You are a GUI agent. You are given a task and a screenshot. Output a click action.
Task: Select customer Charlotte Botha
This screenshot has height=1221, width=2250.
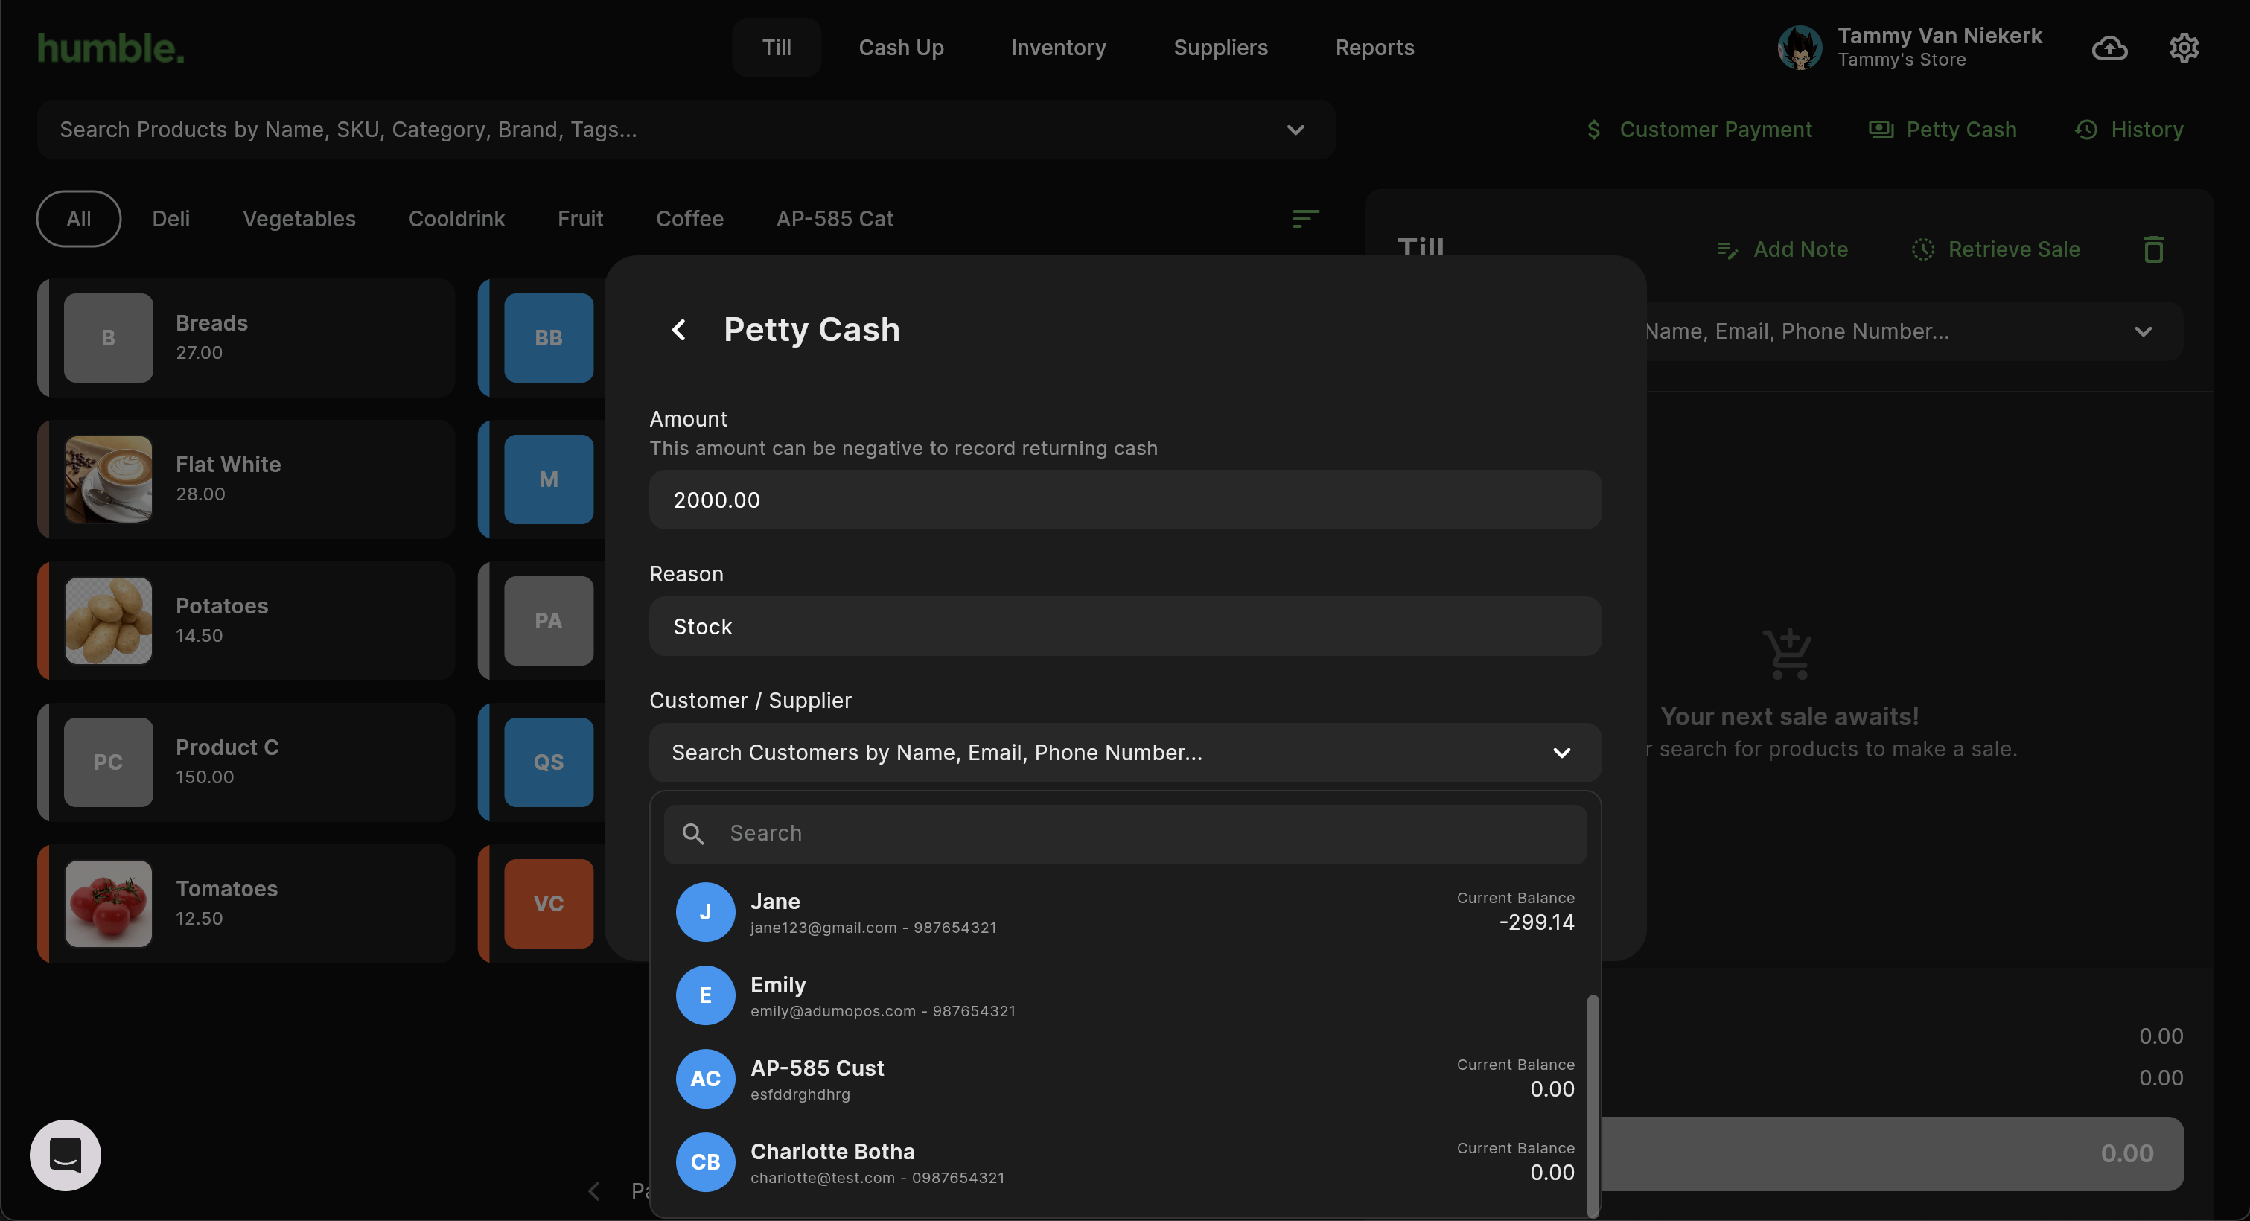click(1125, 1161)
